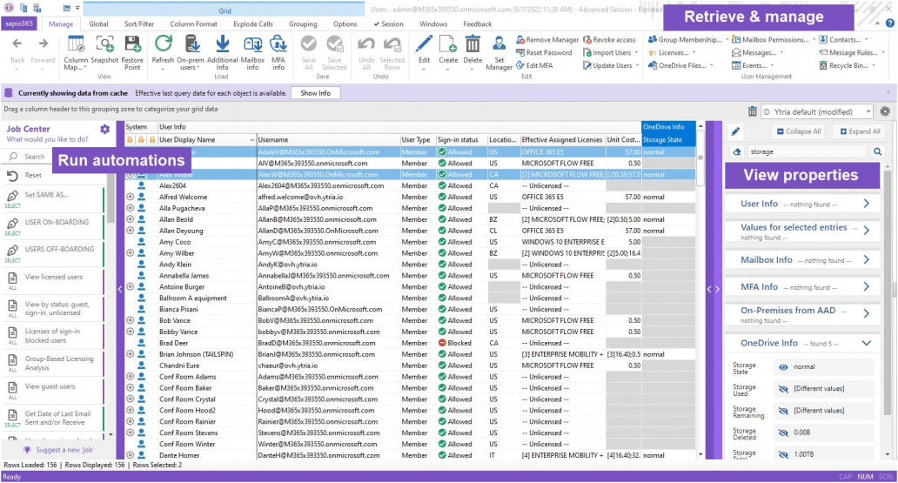
Task: Click Expand All button
Action: (x=860, y=131)
